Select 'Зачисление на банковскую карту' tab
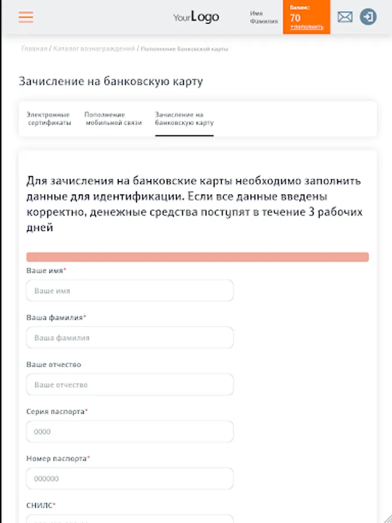The width and height of the screenshot is (392, 523). click(184, 119)
